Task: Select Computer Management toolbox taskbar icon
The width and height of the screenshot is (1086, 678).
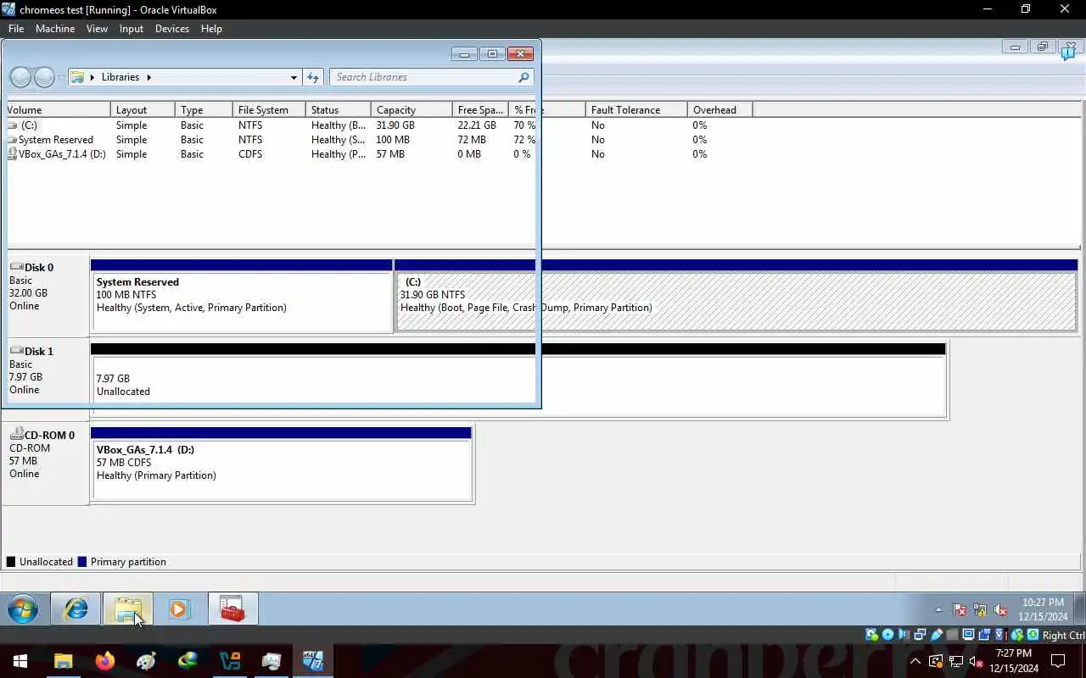Action: pyautogui.click(x=232, y=609)
